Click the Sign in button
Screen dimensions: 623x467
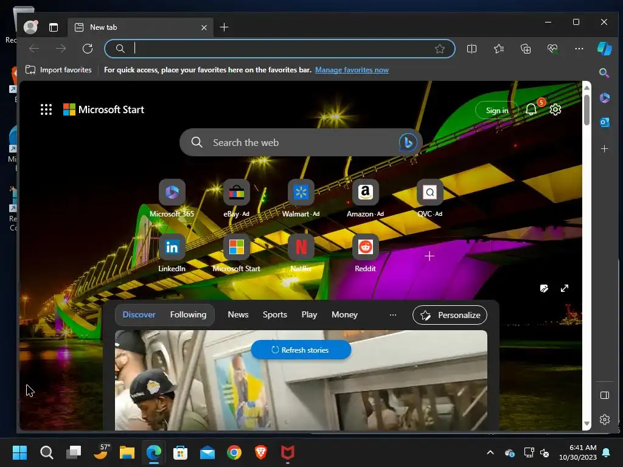496,111
